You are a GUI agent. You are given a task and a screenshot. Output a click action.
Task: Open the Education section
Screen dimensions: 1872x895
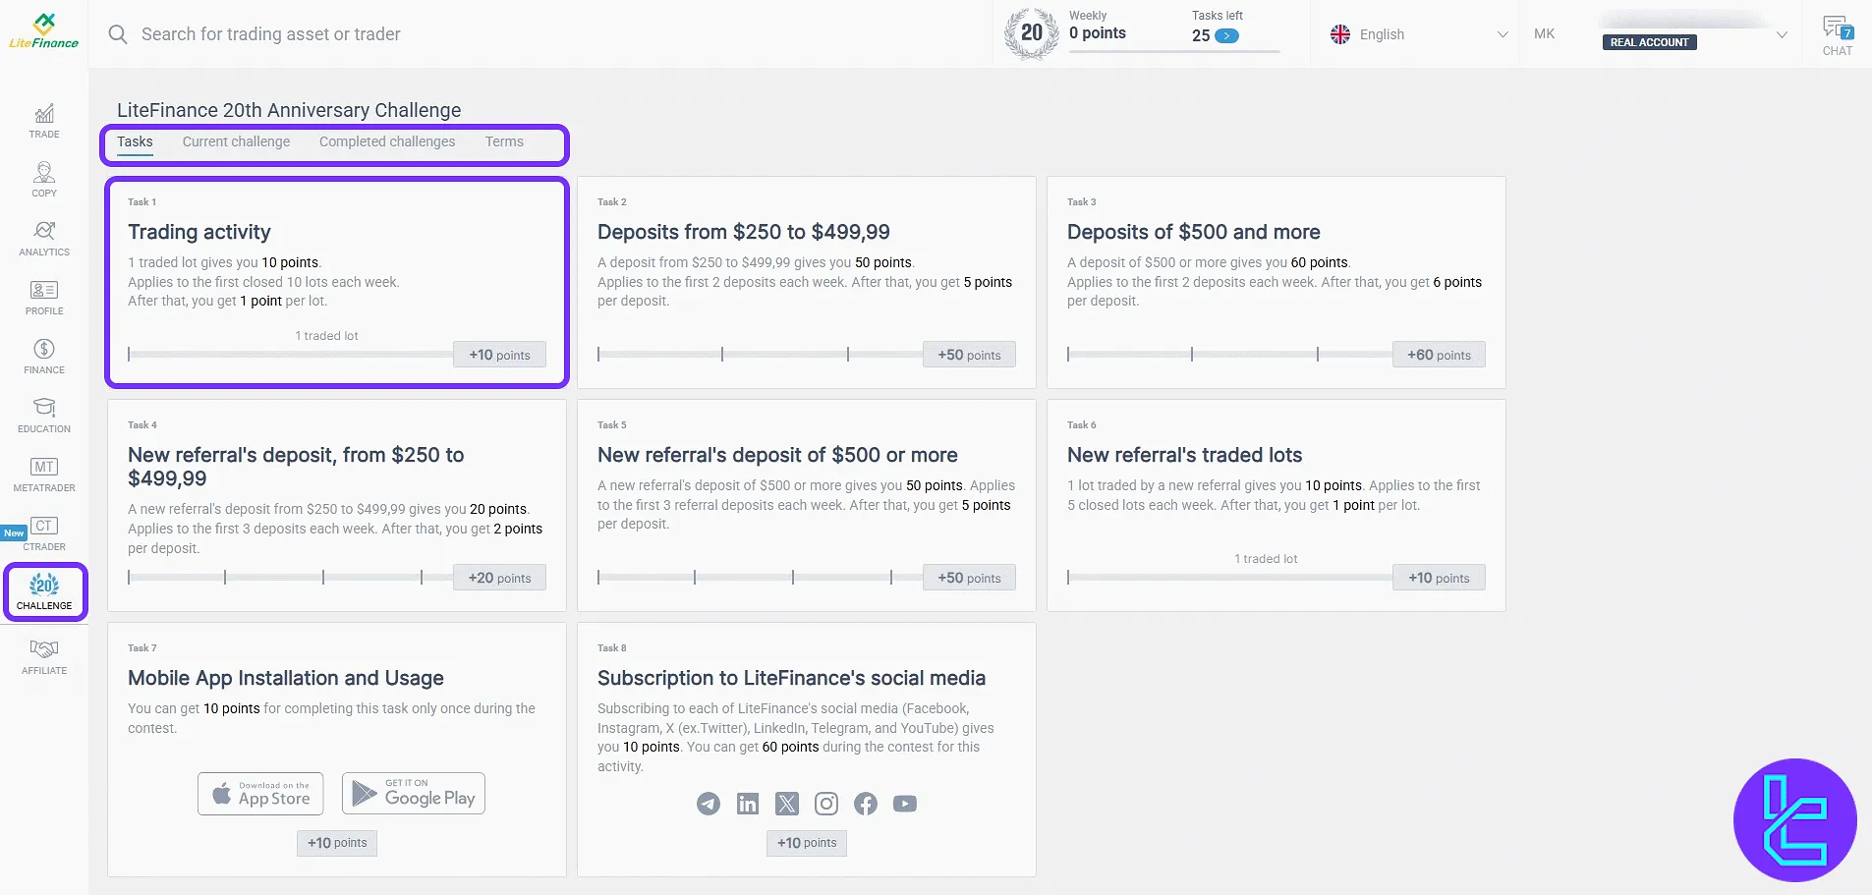(44, 416)
